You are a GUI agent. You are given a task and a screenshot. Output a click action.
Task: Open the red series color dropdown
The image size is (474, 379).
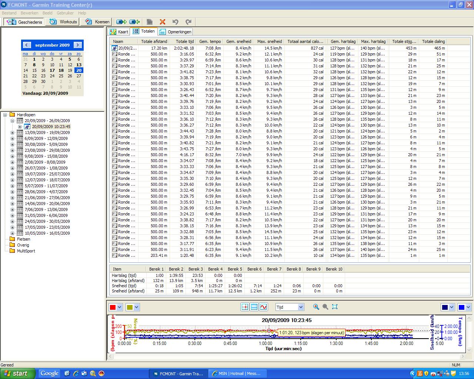point(119,307)
